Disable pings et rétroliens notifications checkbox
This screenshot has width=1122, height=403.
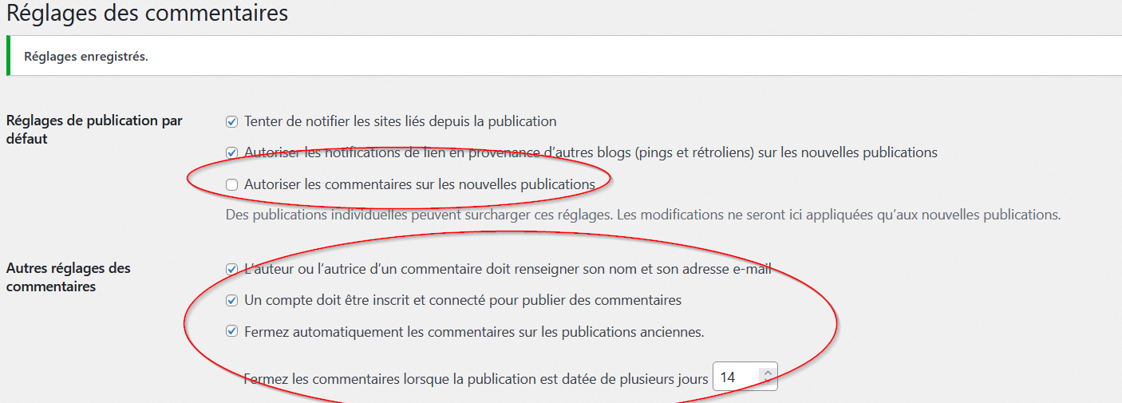tap(232, 152)
